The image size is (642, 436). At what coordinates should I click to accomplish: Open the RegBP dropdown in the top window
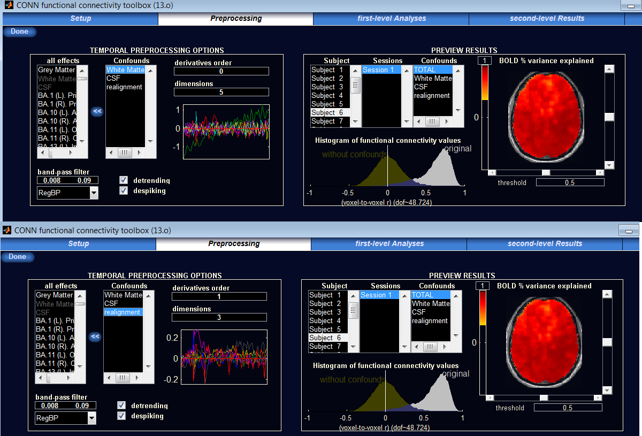tap(94, 193)
